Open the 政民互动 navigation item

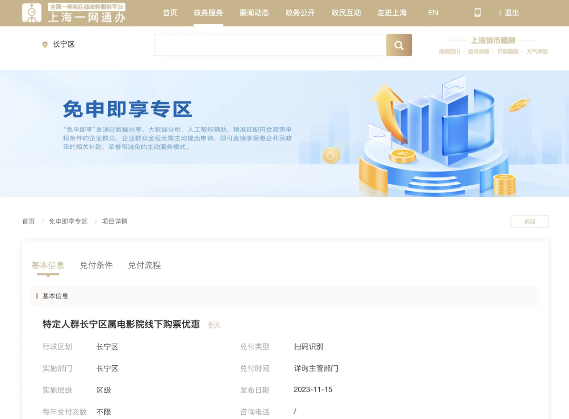(346, 13)
